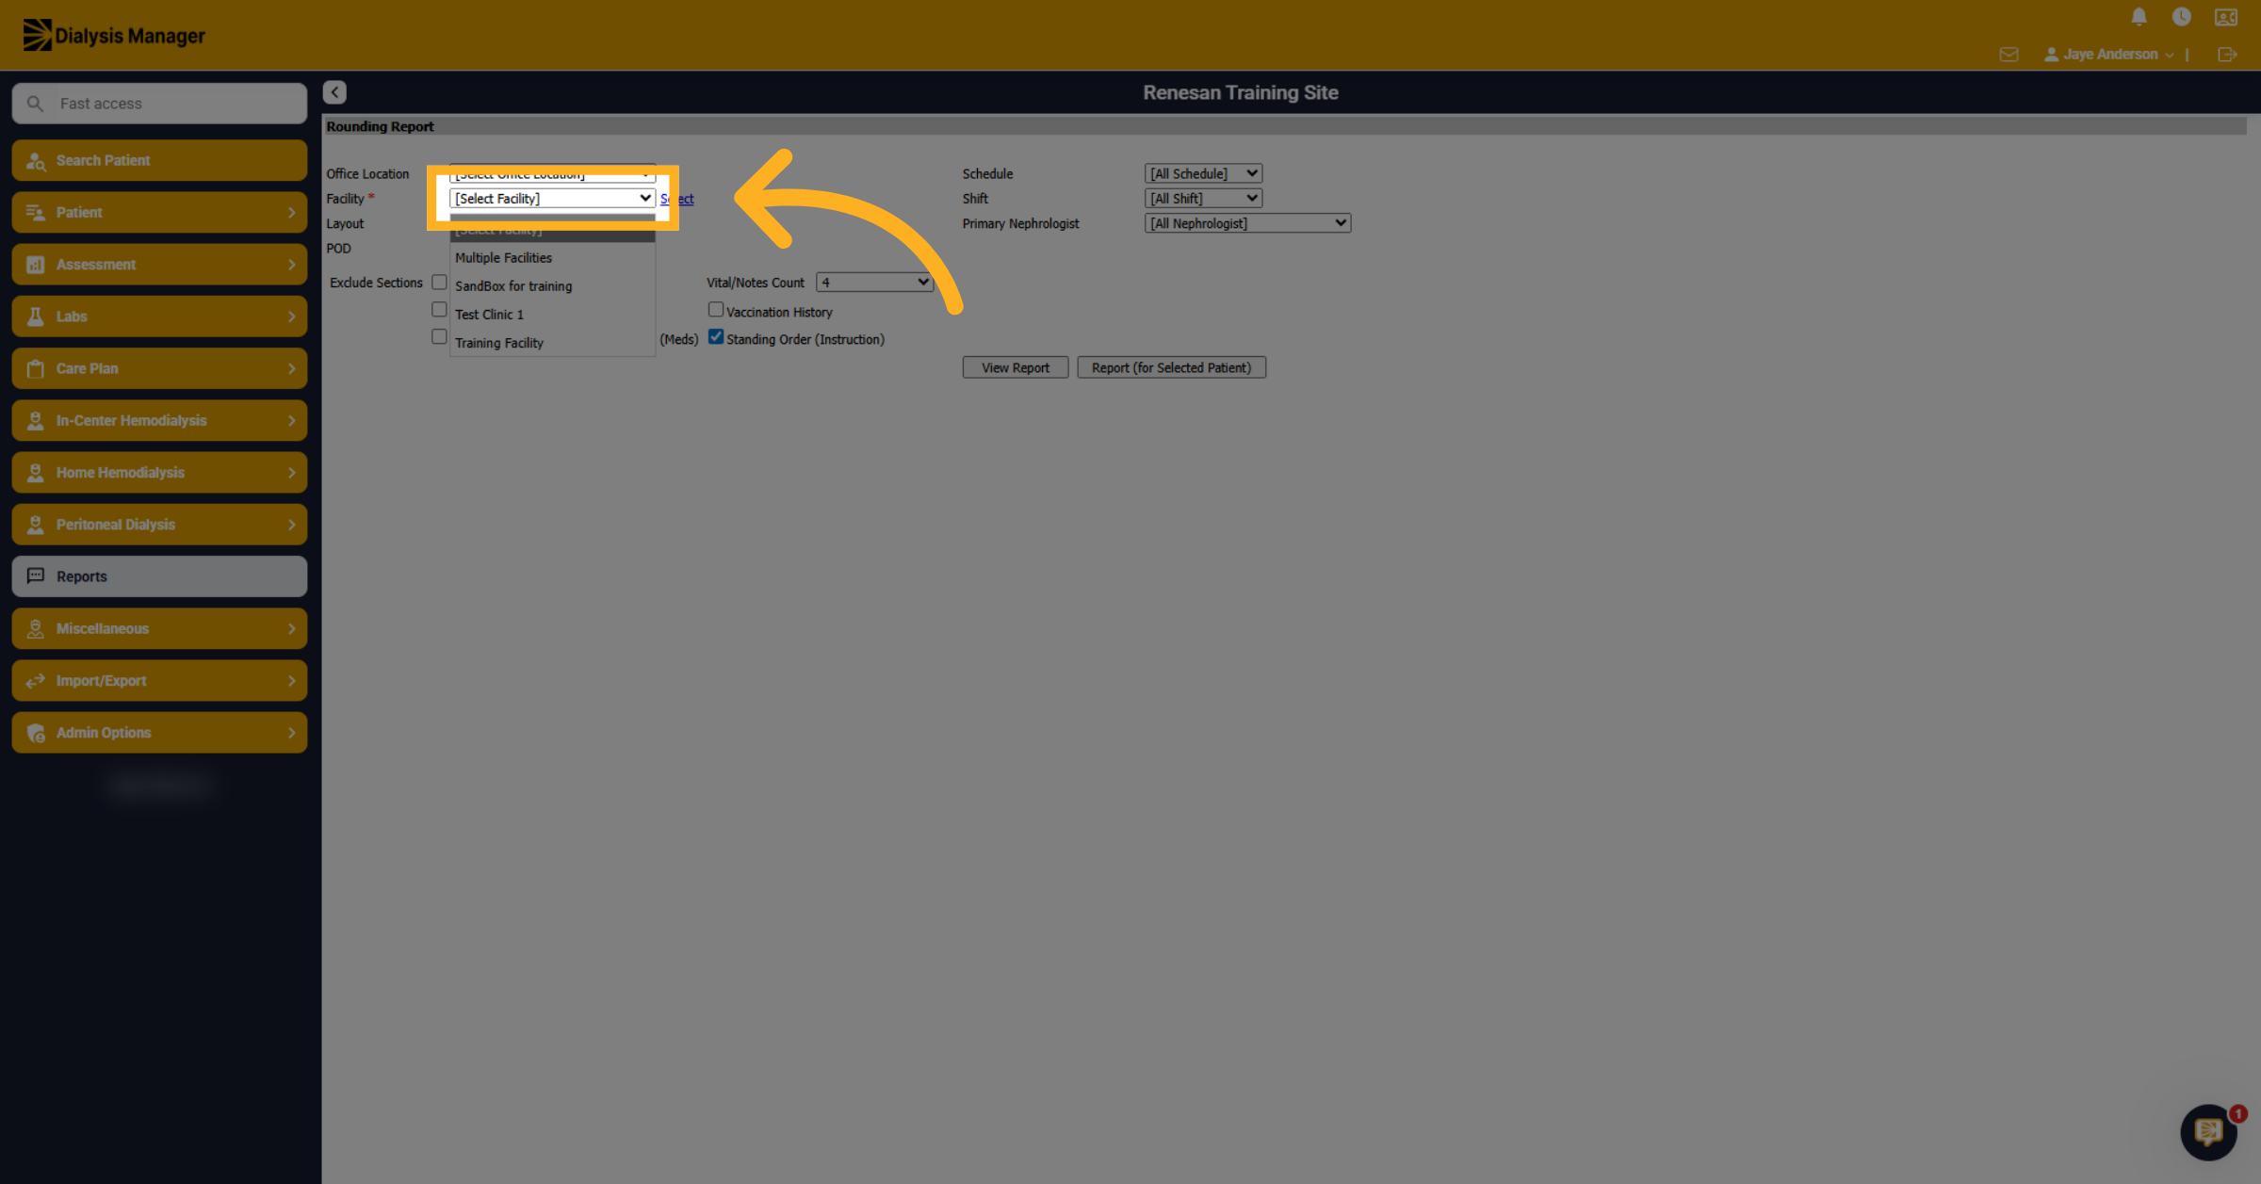Open the All Schedule dropdown
This screenshot has width=2261, height=1184.
[x=1203, y=173]
